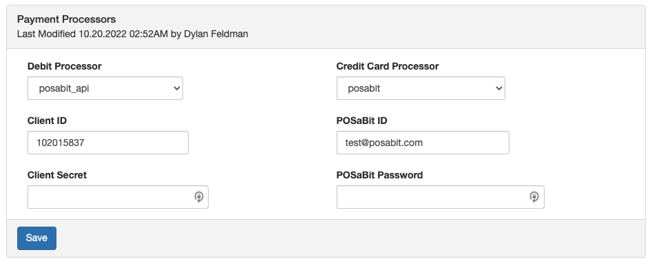Click inside the empty Client Secret field

pos(118,197)
